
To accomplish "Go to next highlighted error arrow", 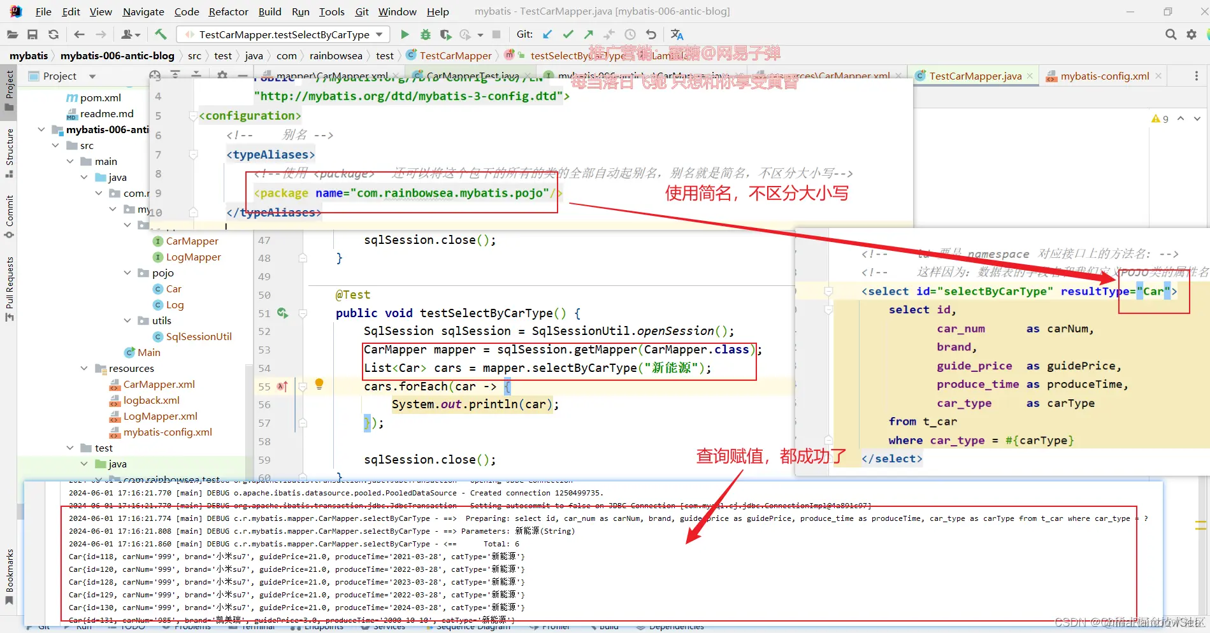I will click(x=1197, y=118).
